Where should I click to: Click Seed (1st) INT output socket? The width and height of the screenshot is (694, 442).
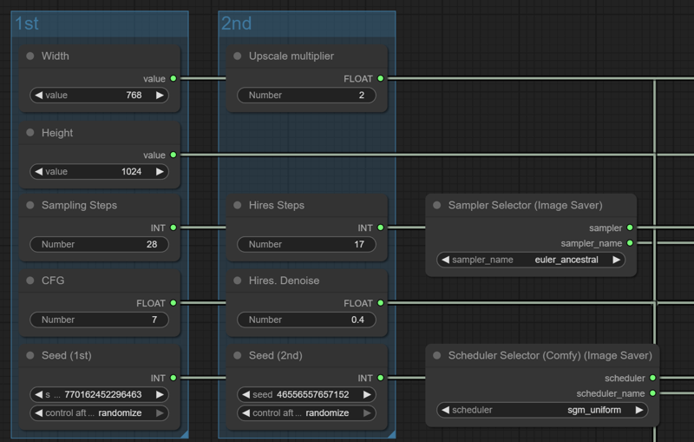(173, 378)
